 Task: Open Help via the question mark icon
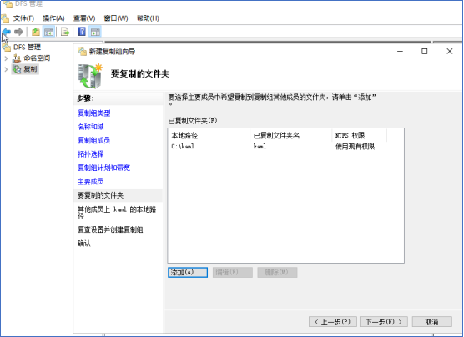[82, 32]
